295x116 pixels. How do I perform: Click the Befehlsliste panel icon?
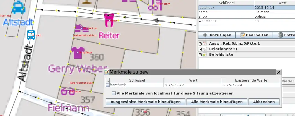pos(205,55)
